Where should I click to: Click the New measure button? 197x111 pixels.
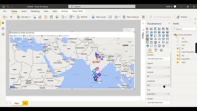coord(131,17)
